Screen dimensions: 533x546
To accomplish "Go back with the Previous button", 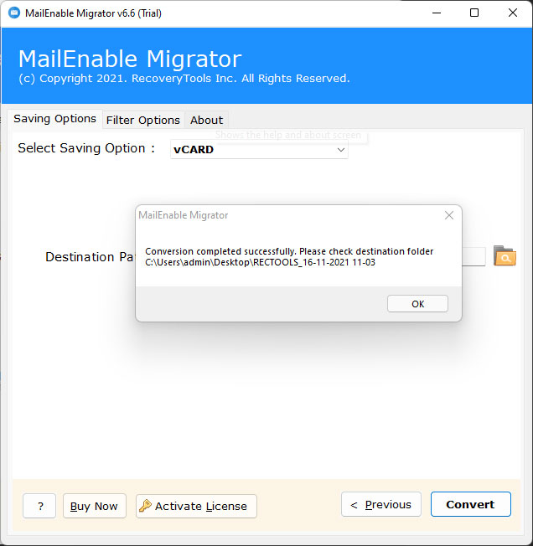I will point(381,504).
